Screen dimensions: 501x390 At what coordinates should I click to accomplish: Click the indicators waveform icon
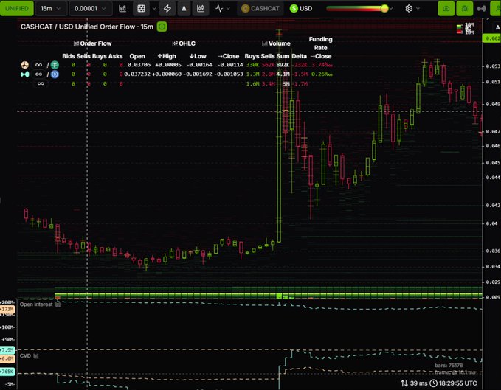pyautogui.click(x=219, y=9)
